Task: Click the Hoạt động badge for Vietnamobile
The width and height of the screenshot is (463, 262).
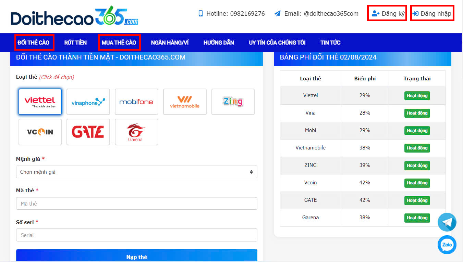Action: [417, 148]
